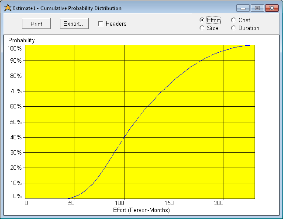The image size is (283, 219).
Task: Click the 0% y-axis label
Action: 17,196
